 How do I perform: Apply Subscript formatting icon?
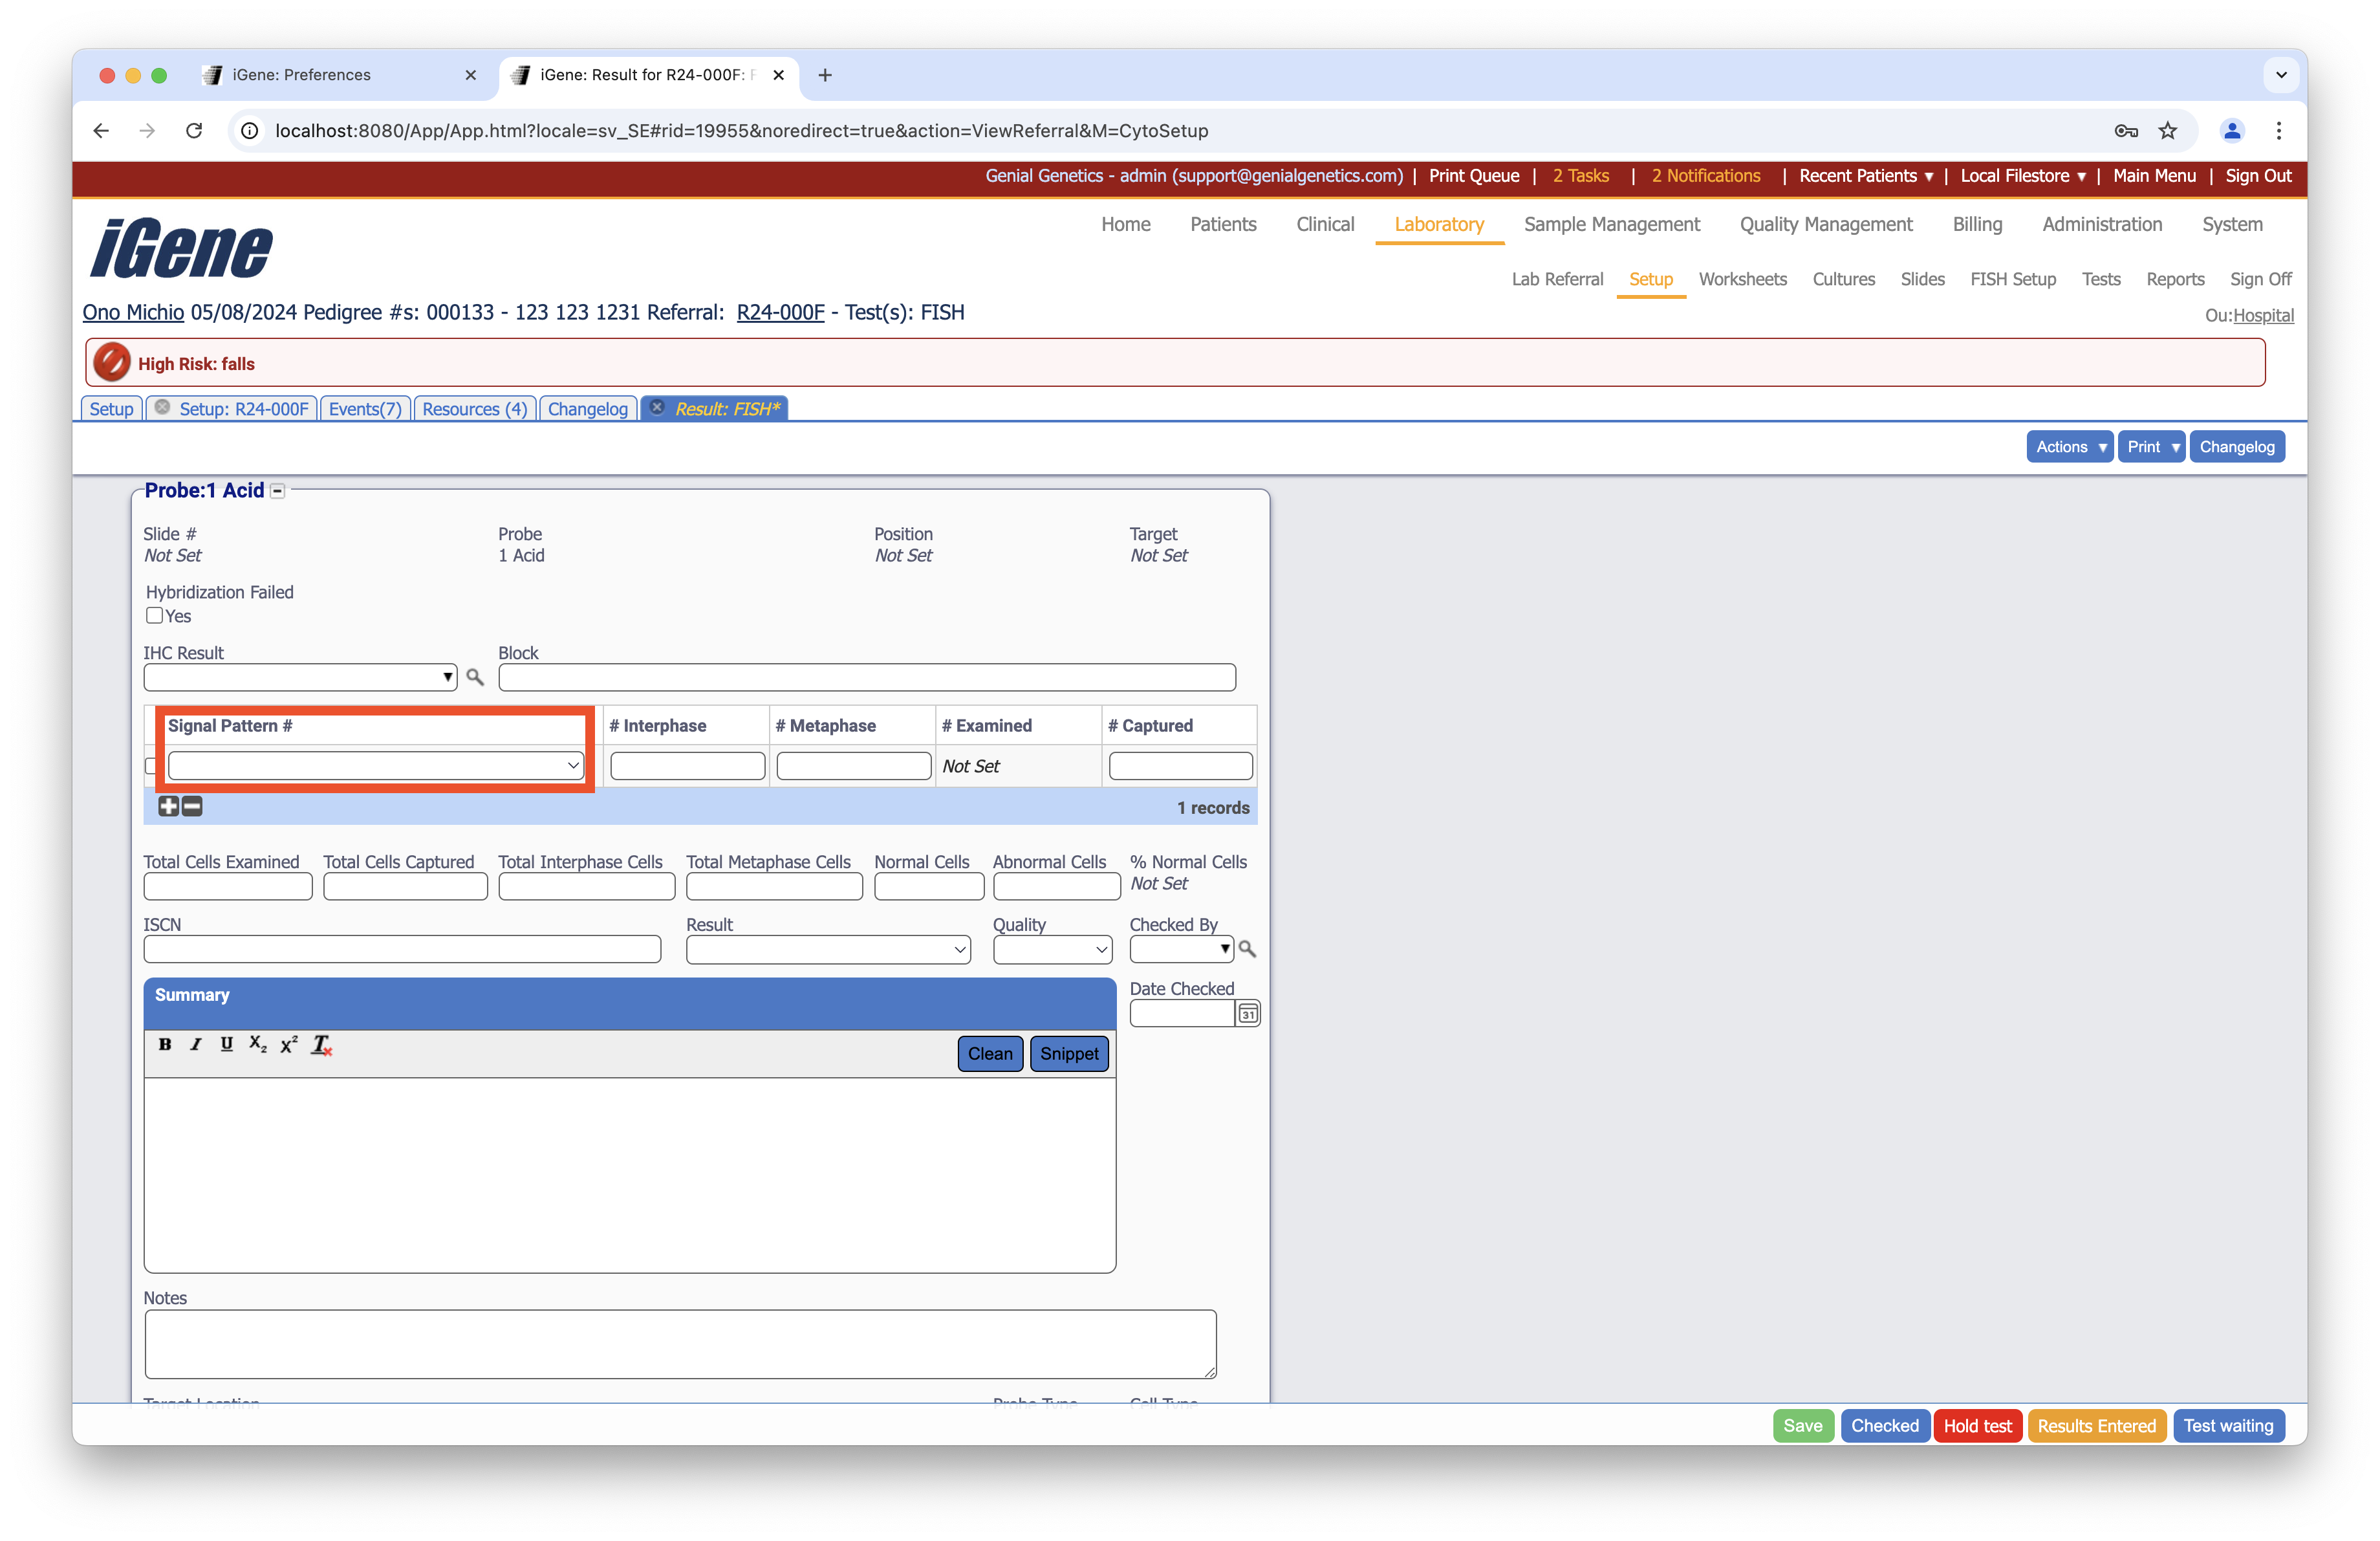tap(258, 1044)
